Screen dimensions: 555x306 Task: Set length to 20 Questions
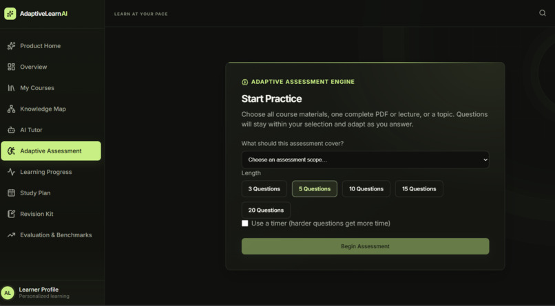click(266, 210)
